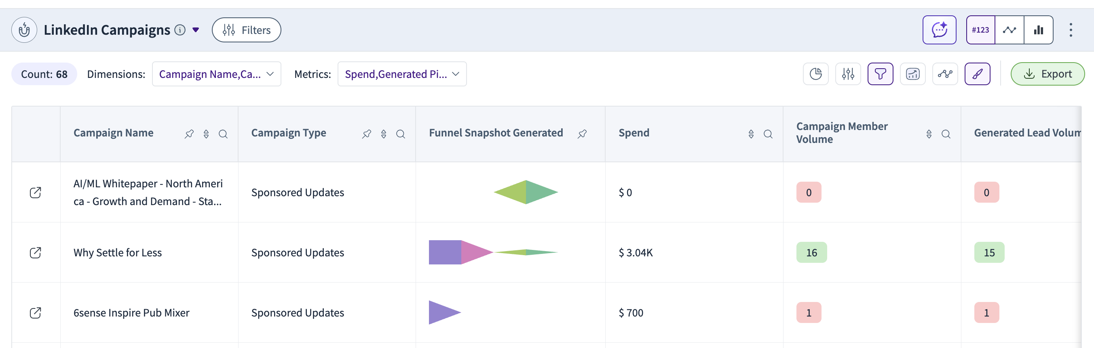The width and height of the screenshot is (1094, 348).
Task: Open the LinkedIn Campaigns title dropdown arrow
Action: point(196,29)
